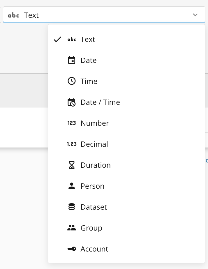The width and height of the screenshot is (208, 269).
Task: Click the 123 icon for Number
Action: pos(71,123)
